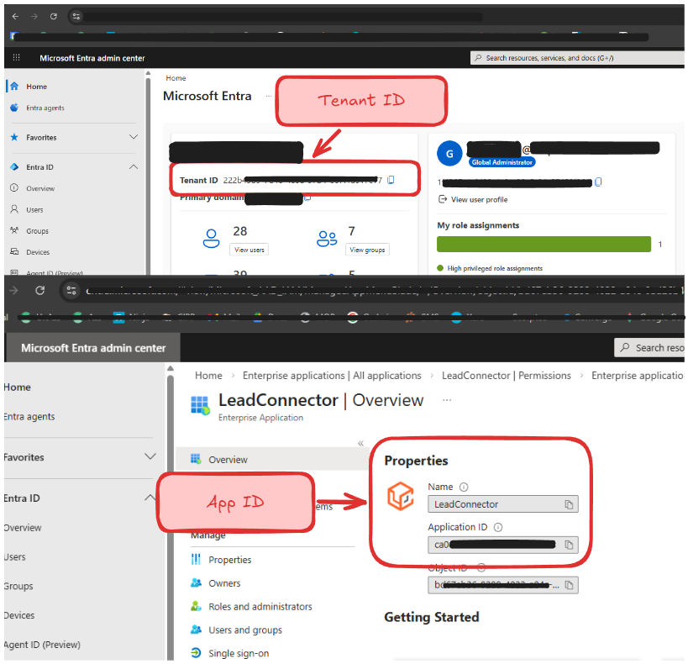This screenshot has height=664, width=688.
Task: Copy the LeadConnector Application ID
Action: point(569,545)
